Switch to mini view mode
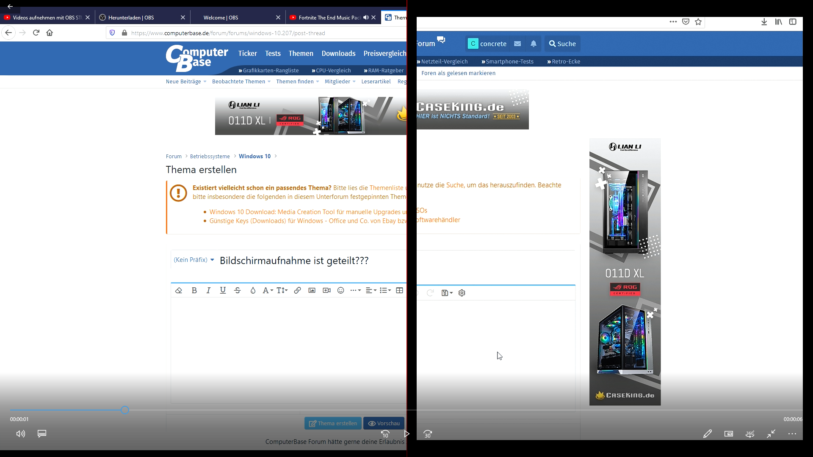Screen dimensions: 813x457 click(729, 434)
